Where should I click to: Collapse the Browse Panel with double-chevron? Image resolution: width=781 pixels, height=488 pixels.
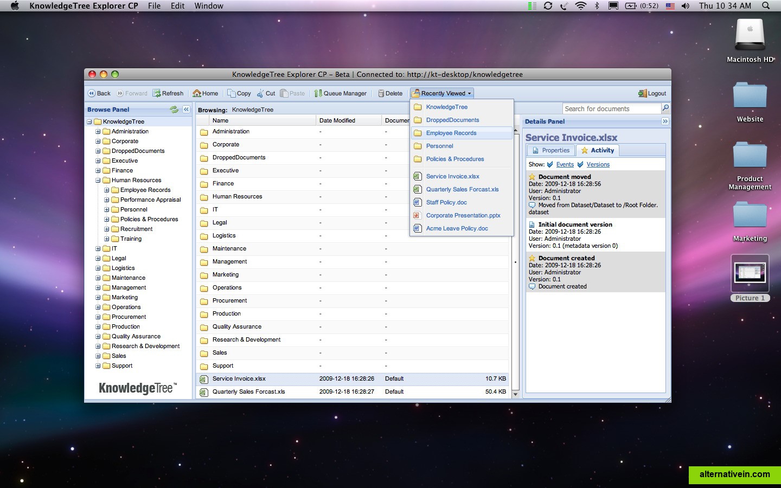pos(186,109)
